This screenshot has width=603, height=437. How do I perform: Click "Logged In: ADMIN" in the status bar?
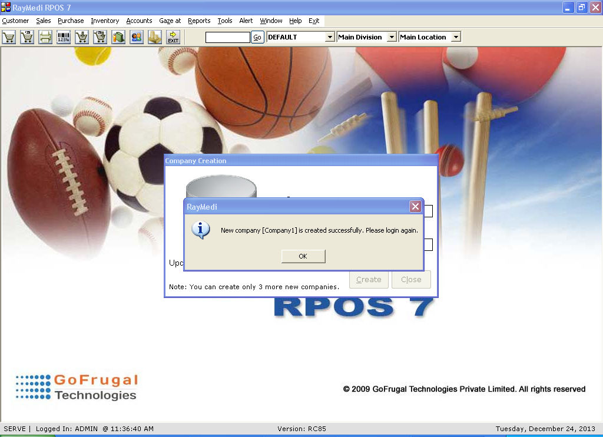click(x=67, y=429)
